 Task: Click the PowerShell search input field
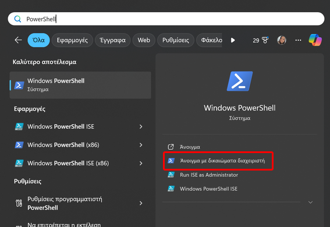pyautogui.click(x=166, y=19)
